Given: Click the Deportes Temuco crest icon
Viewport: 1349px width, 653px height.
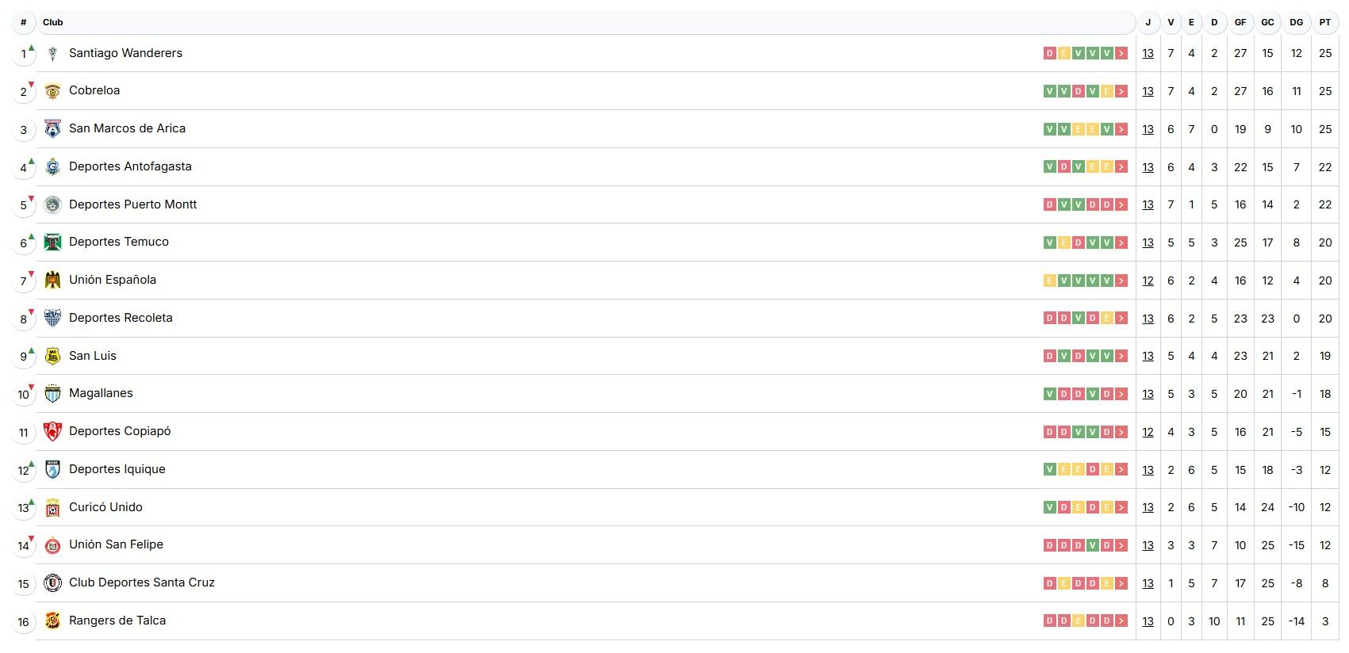Looking at the screenshot, I should coord(52,242).
